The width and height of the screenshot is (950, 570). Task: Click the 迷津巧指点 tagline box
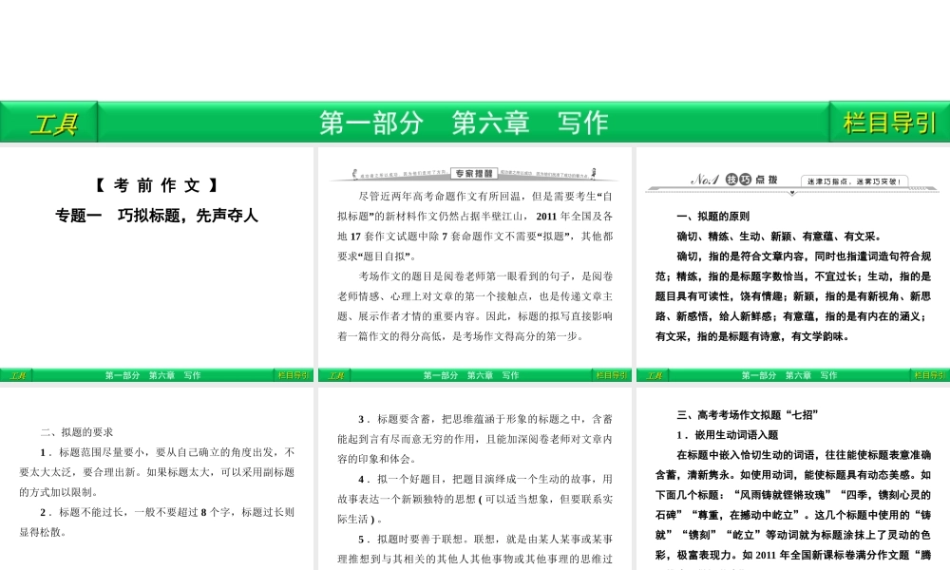tap(854, 181)
